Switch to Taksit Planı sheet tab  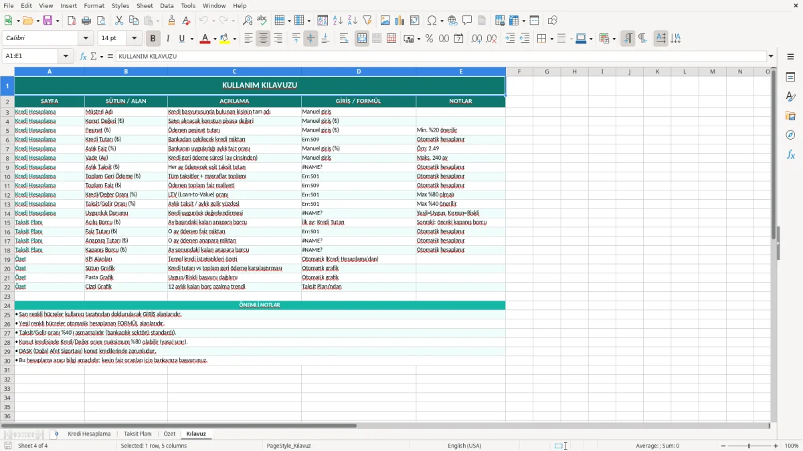[x=138, y=434]
